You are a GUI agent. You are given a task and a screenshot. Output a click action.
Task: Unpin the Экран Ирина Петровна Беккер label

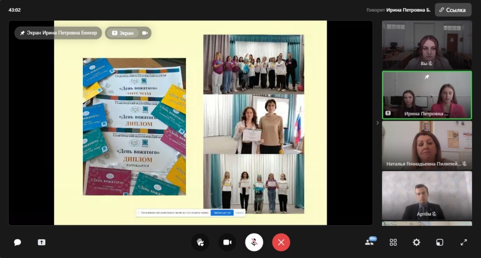click(22, 33)
